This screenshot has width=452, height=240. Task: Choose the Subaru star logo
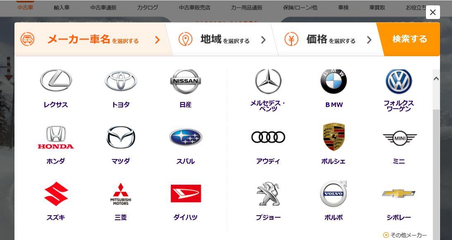[186, 137]
